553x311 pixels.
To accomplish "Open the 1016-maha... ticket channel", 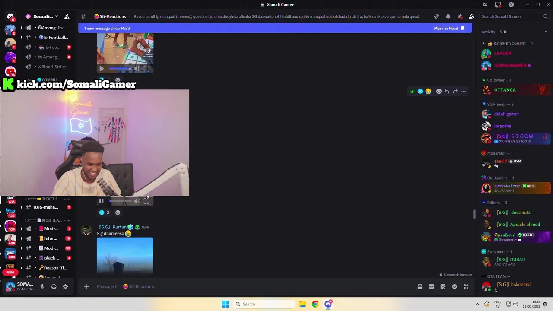I will point(48,207).
